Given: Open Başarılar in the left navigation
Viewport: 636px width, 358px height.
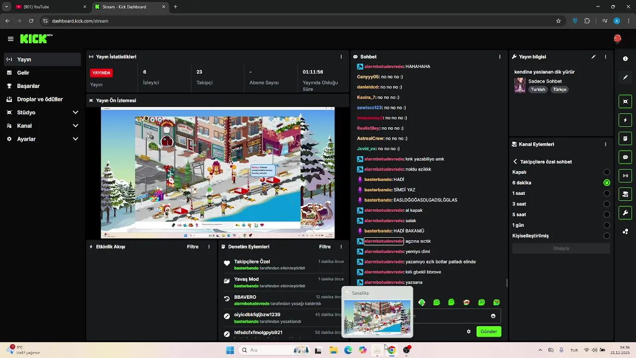Looking at the screenshot, I should [x=42, y=86].
